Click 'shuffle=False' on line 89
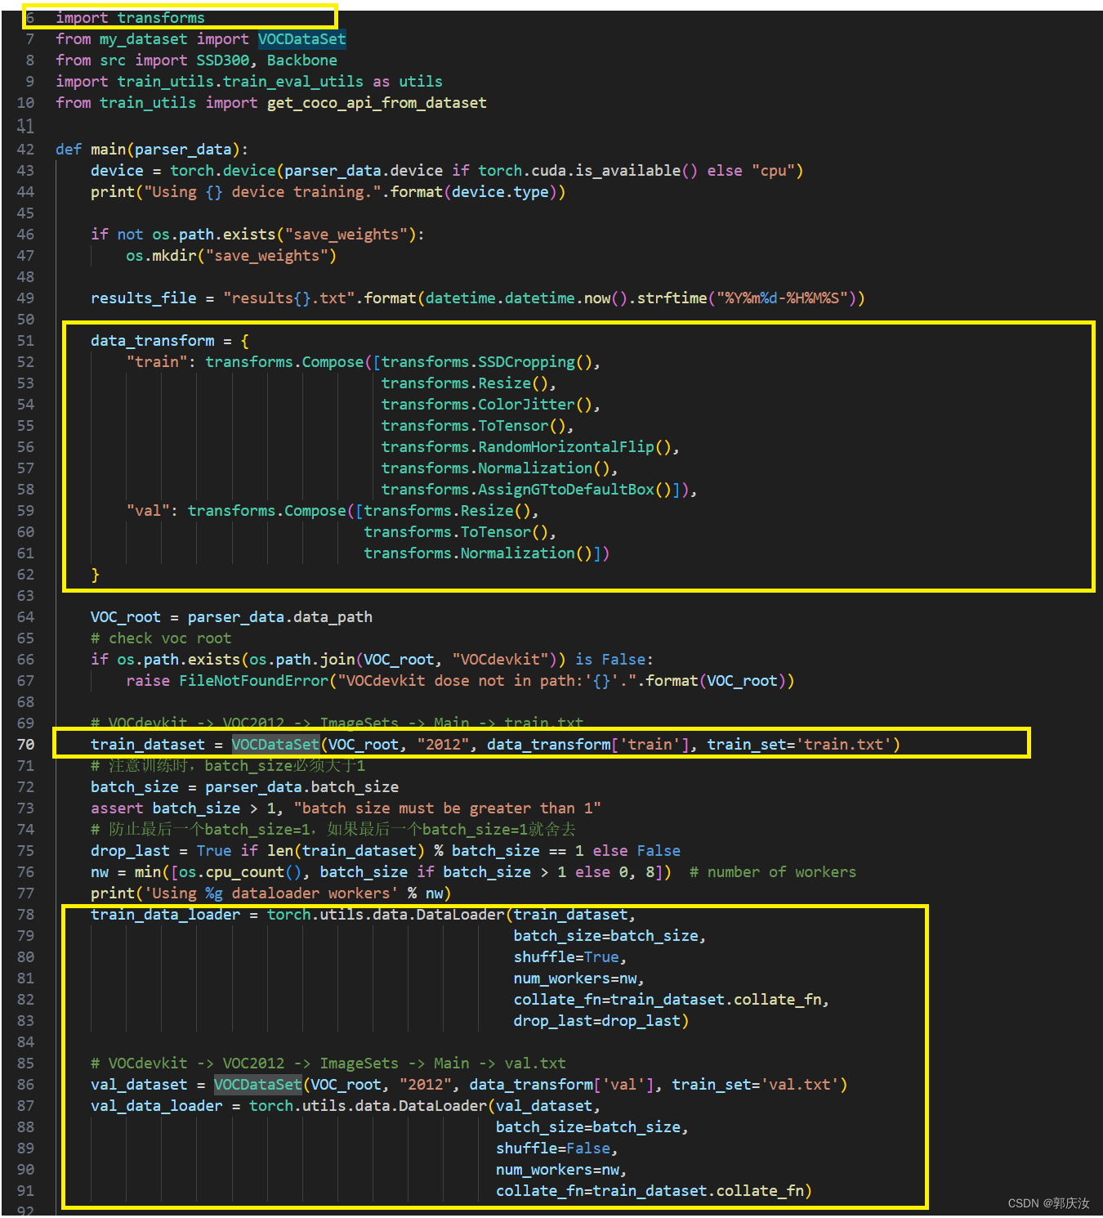The width and height of the screenshot is (1103, 1218). pos(553,1149)
